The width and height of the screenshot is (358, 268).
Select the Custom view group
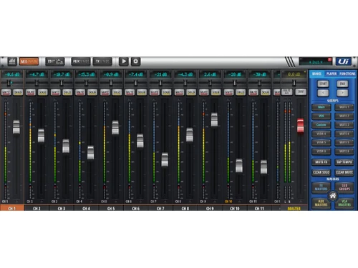click(x=321, y=125)
